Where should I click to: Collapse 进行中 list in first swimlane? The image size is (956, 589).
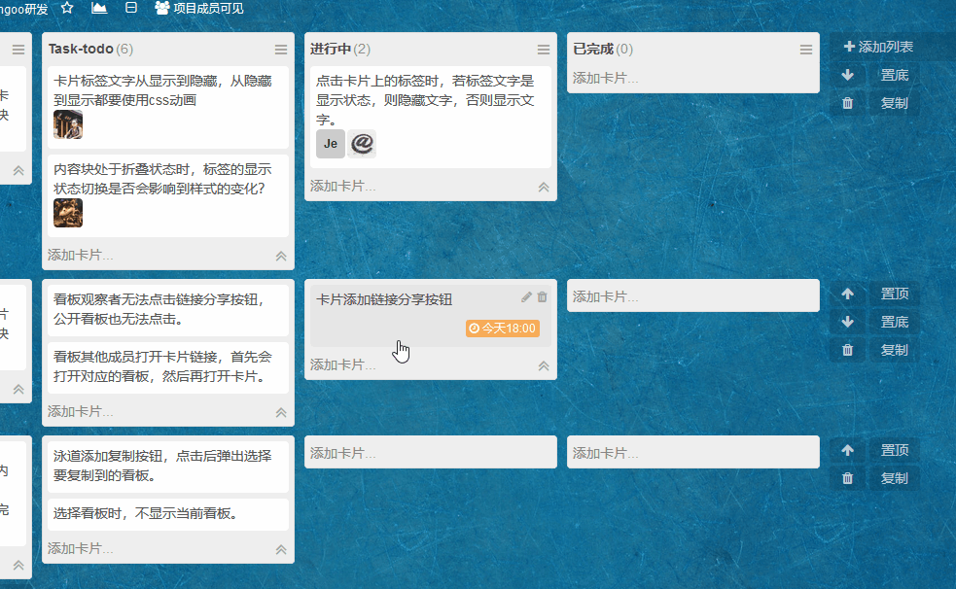[544, 187]
